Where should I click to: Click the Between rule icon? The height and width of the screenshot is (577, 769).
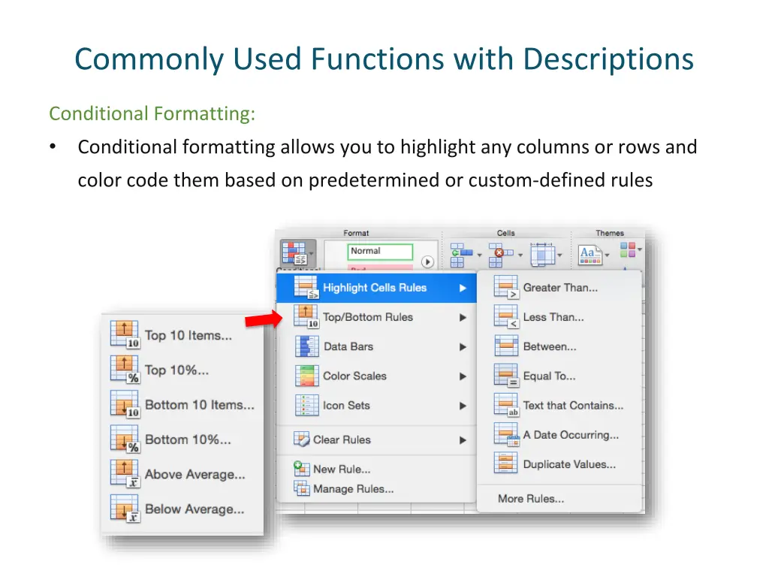click(506, 346)
